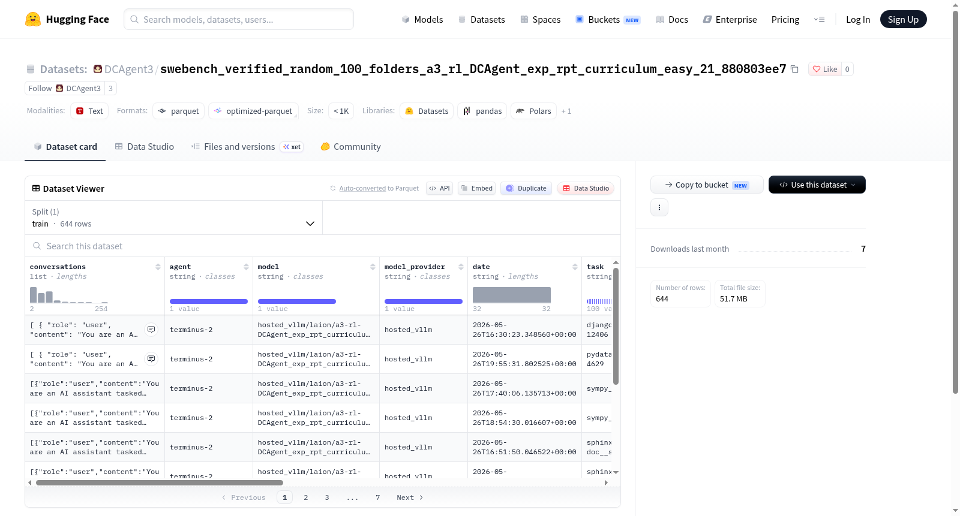Open the DCAgent3 avatar link

98,69
